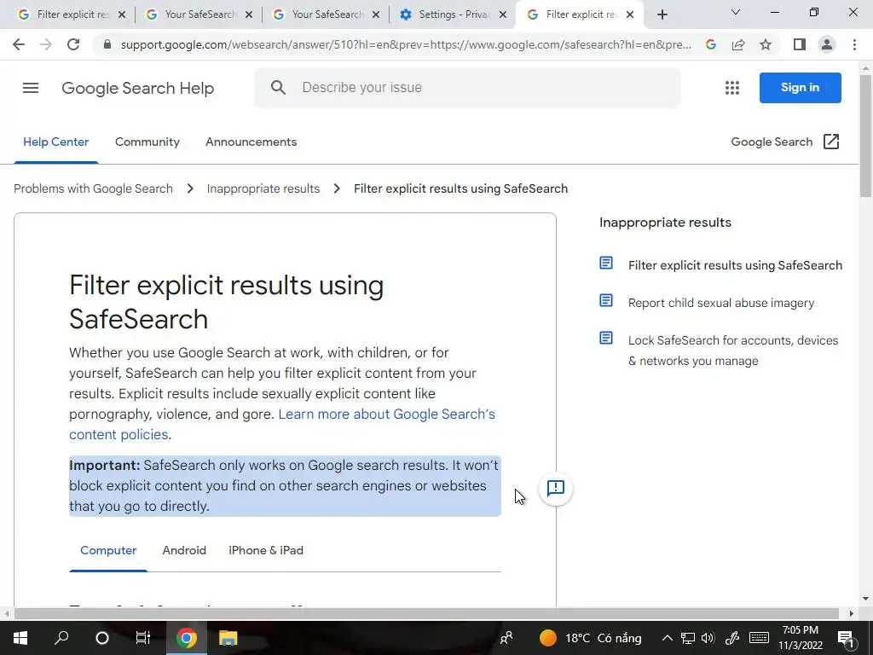Image resolution: width=873 pixels, height=655 pixels.
Task: Click the share page icon in address bar
Action: pyautogui.click(x=738, y=44)
